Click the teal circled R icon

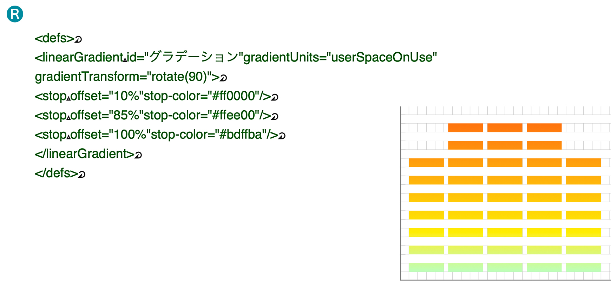pos(15,14)
